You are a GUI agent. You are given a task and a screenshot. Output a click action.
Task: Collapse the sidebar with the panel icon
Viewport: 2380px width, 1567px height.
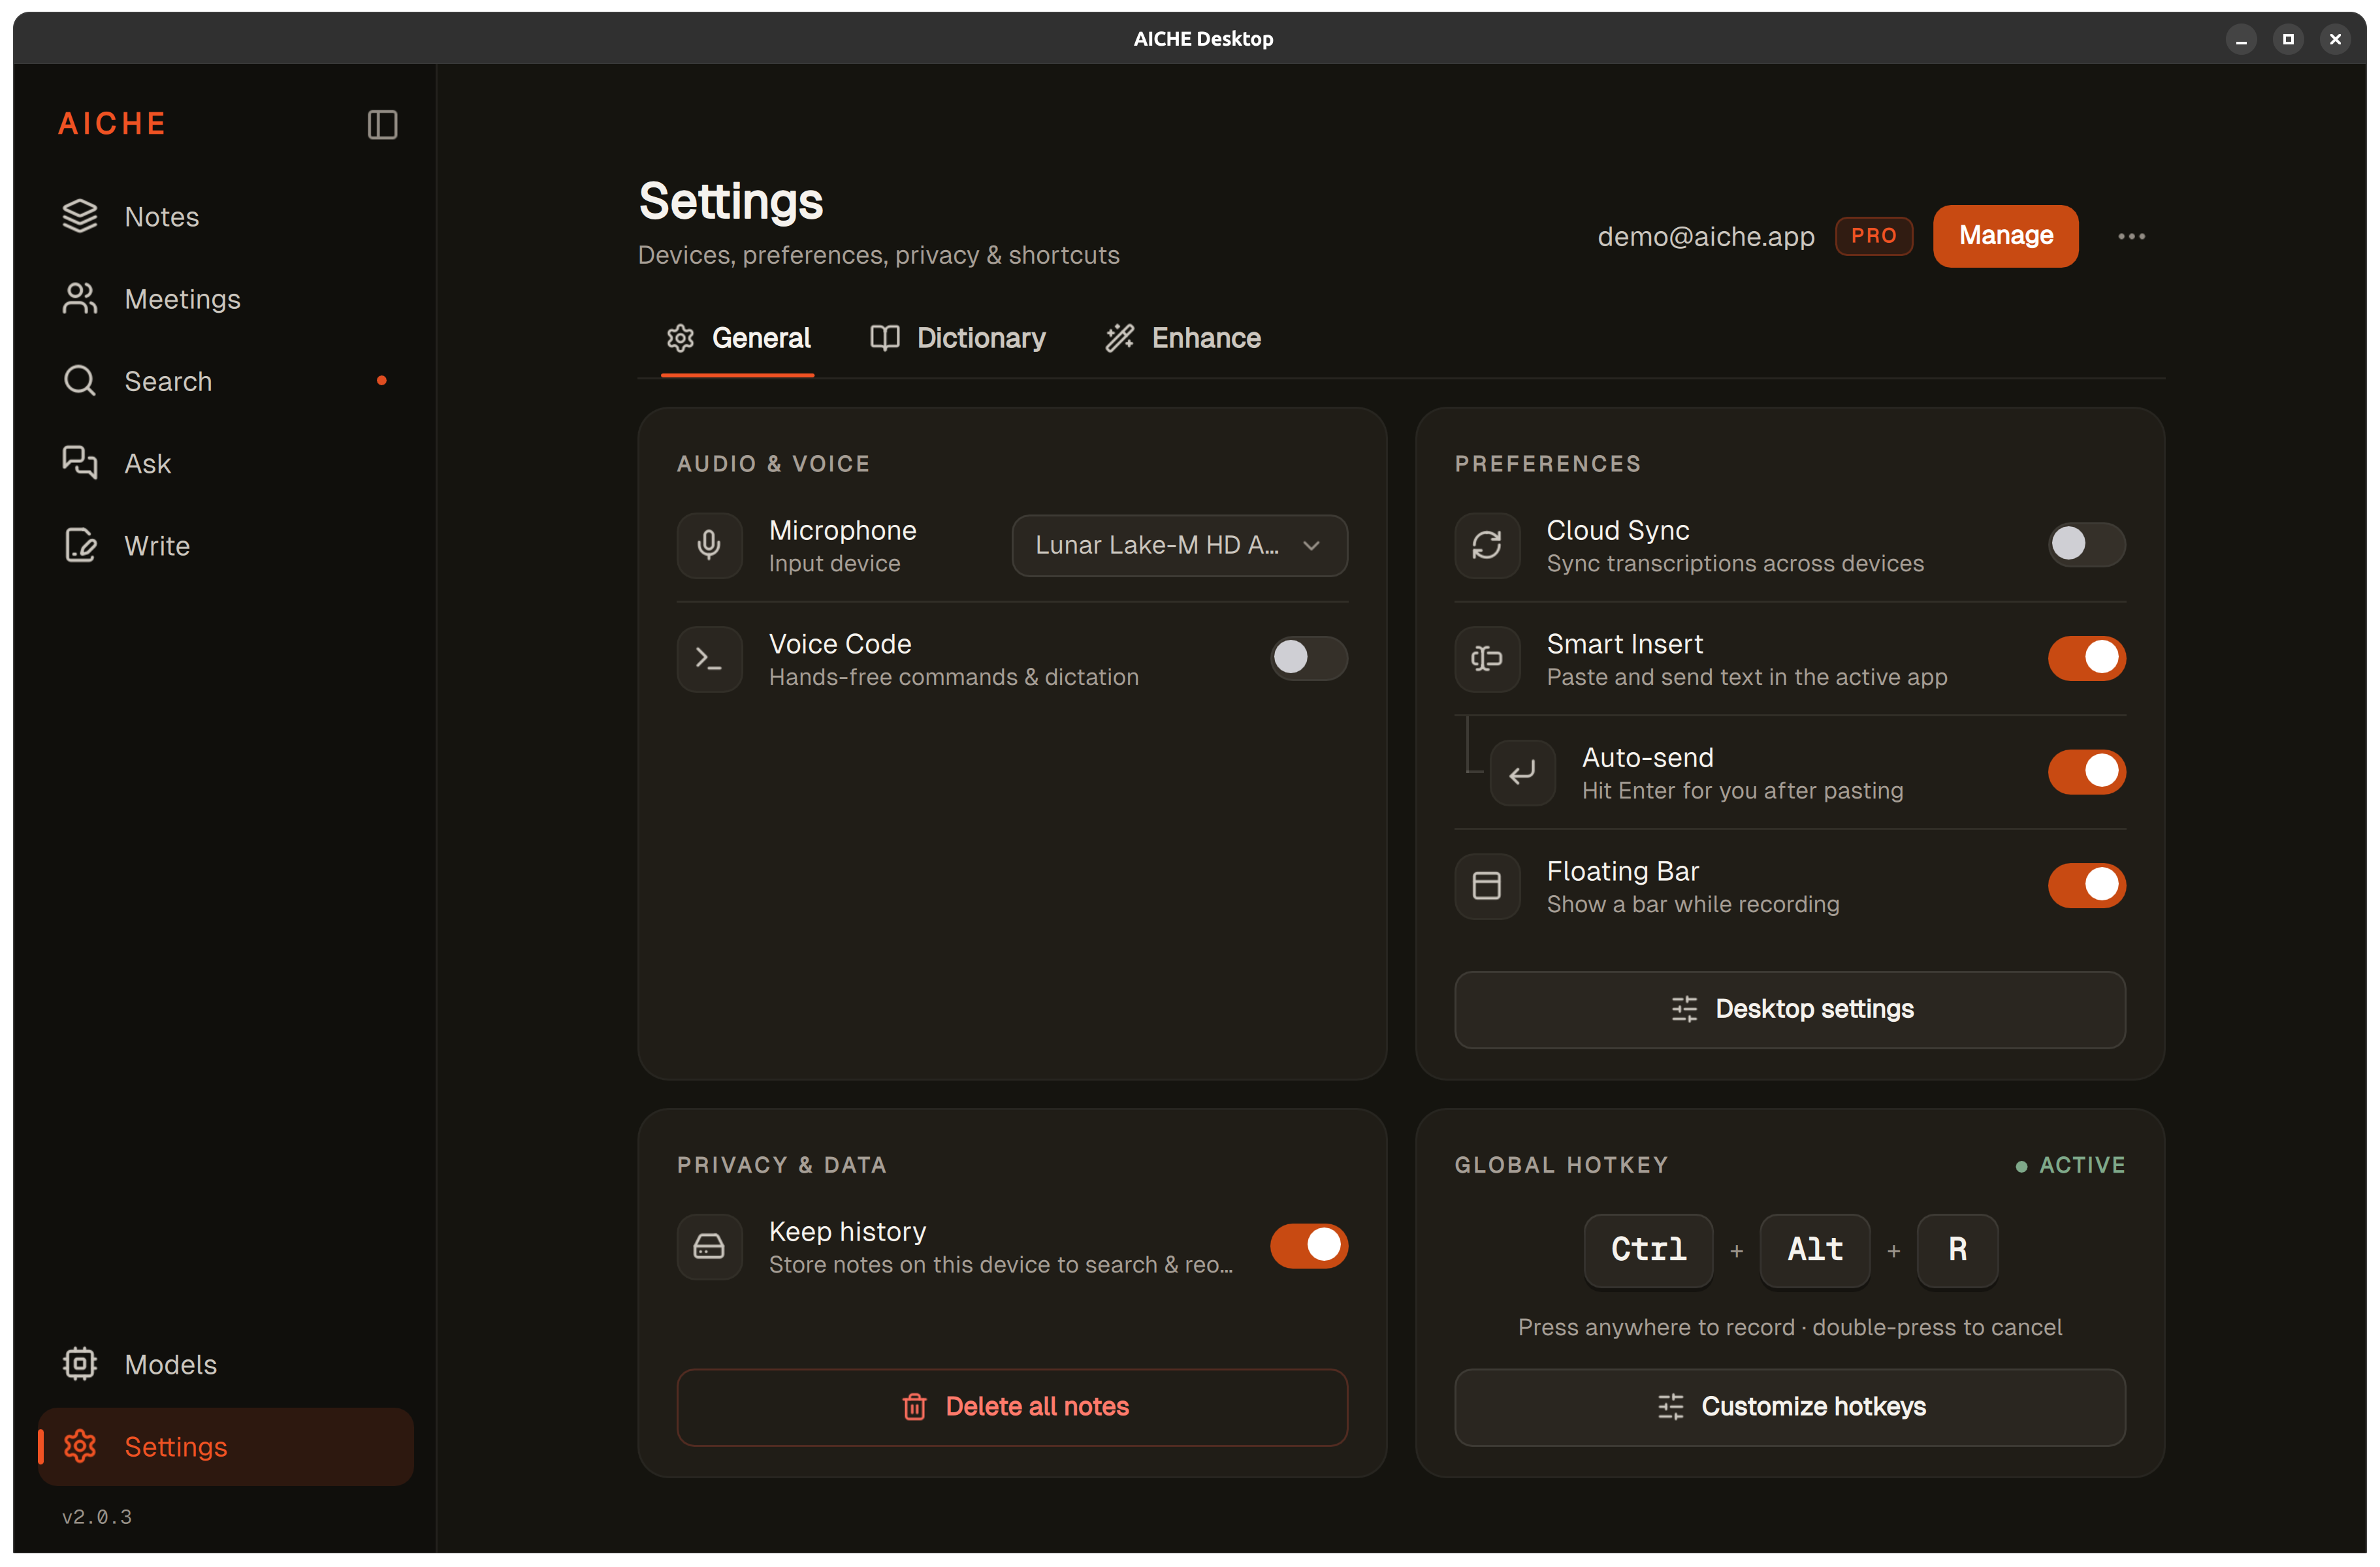click(382, 125)
